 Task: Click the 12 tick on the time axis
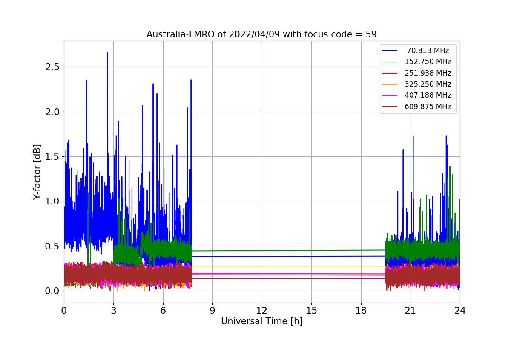[x=262, y=311]
